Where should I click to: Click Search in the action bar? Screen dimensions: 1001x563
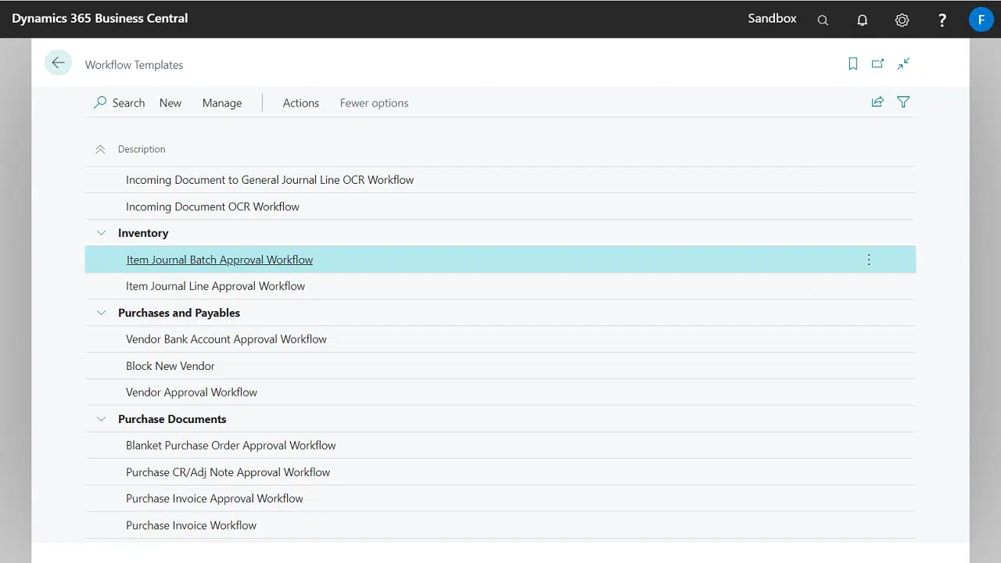119,102
